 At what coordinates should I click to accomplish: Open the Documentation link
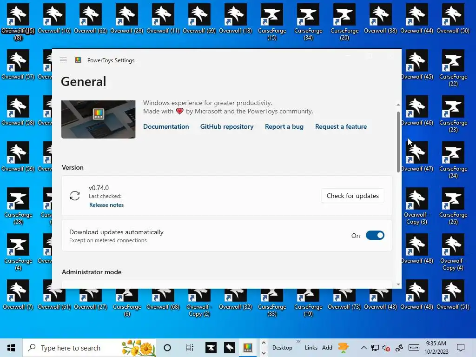pos(166,126)
